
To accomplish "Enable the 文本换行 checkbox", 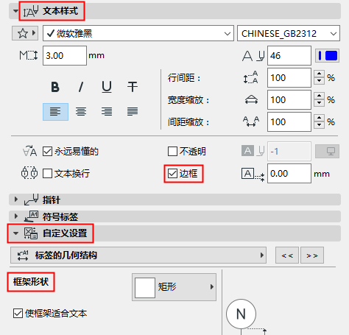I will tap(47, 174).
